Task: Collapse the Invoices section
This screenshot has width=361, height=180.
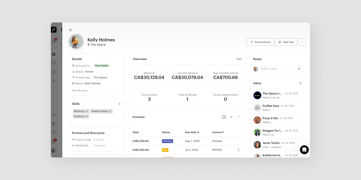Action: (239, 117)
